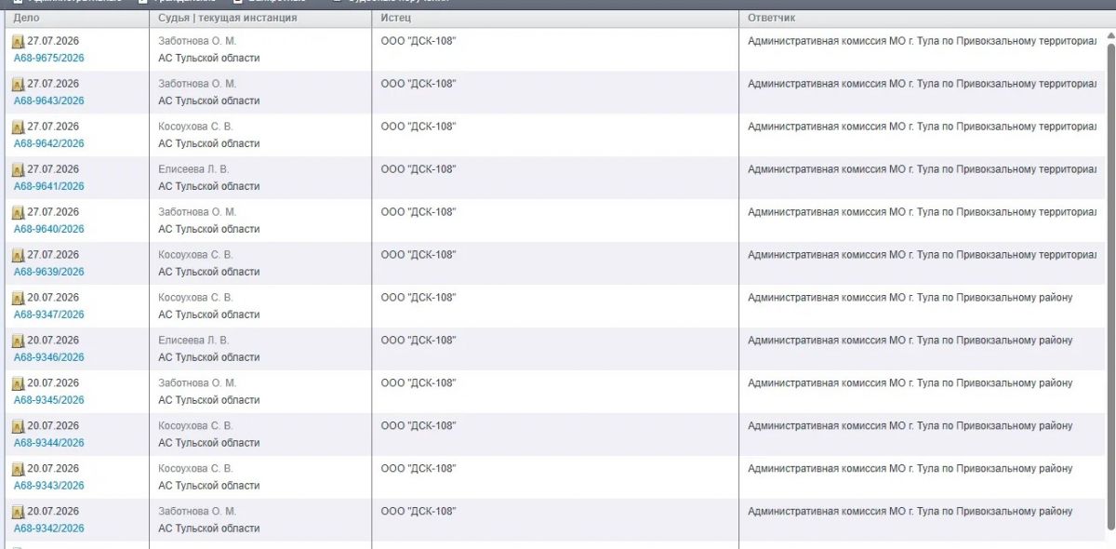Select judge 'Косоухова С. В.' in the A68-9344/2026 row

(195, 426)
